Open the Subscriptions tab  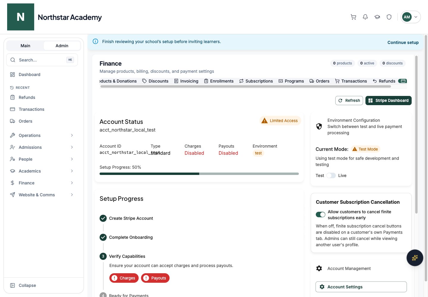pyautogui.click(x=256, y=81)
